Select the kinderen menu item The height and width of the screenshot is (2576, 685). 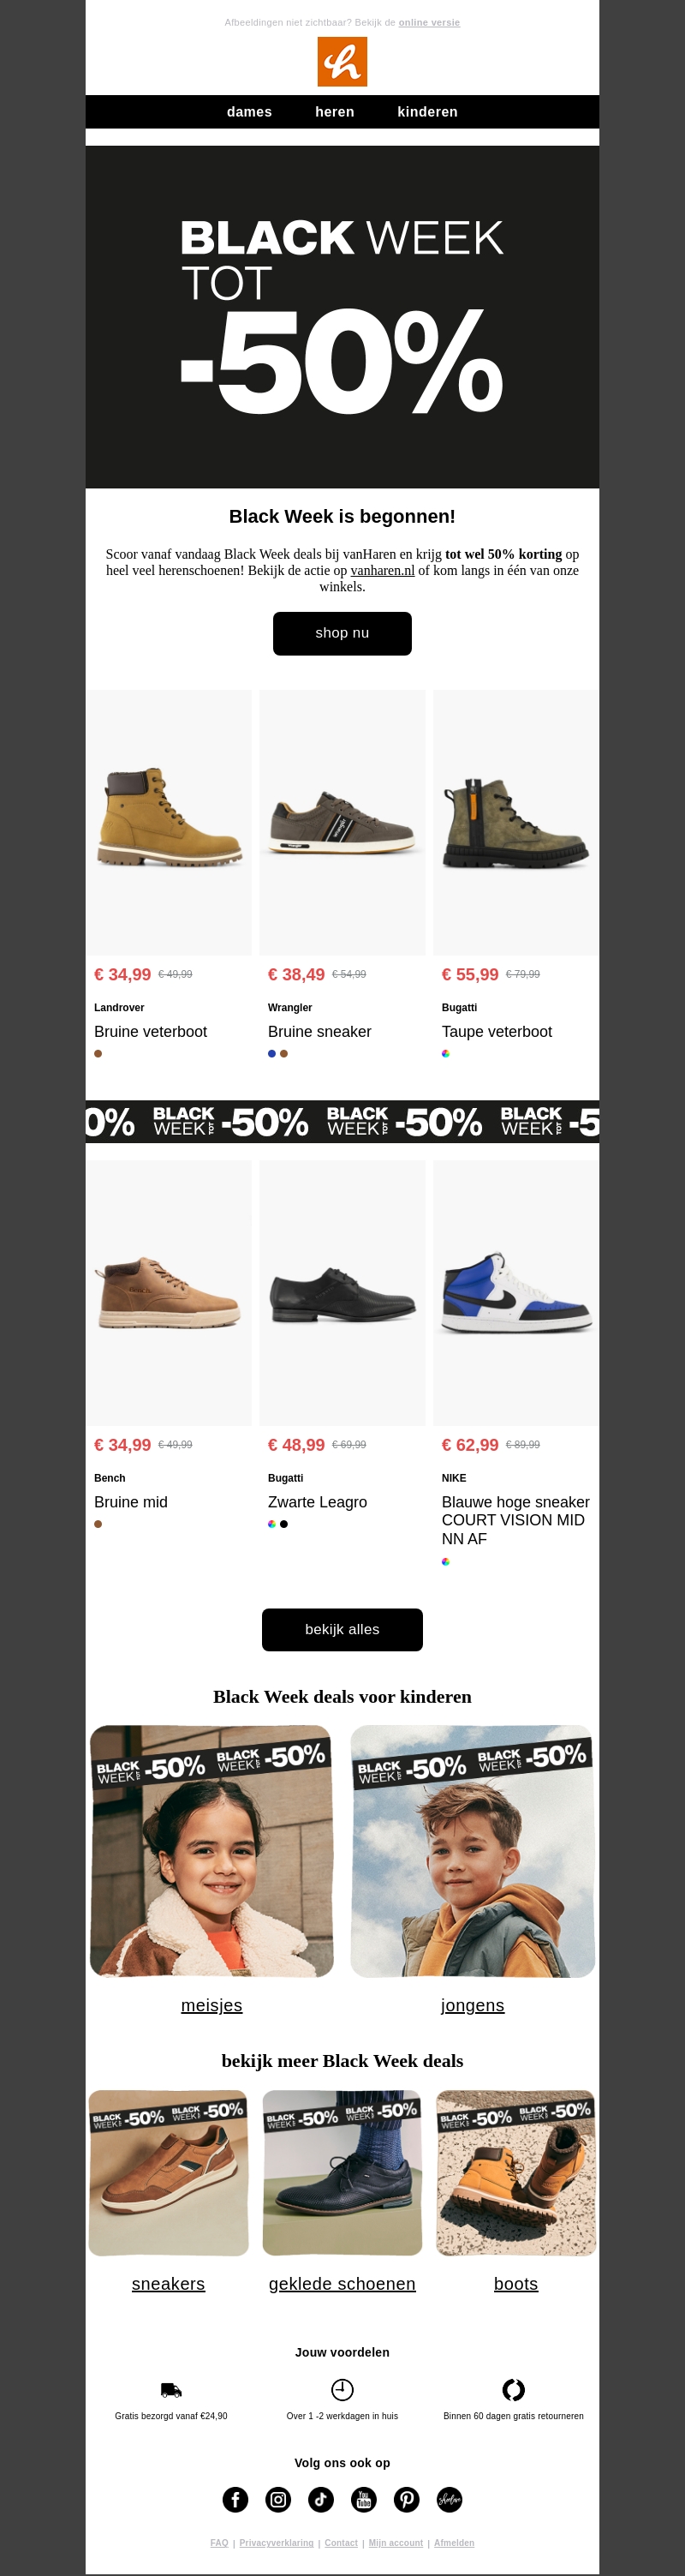[427, 112]
